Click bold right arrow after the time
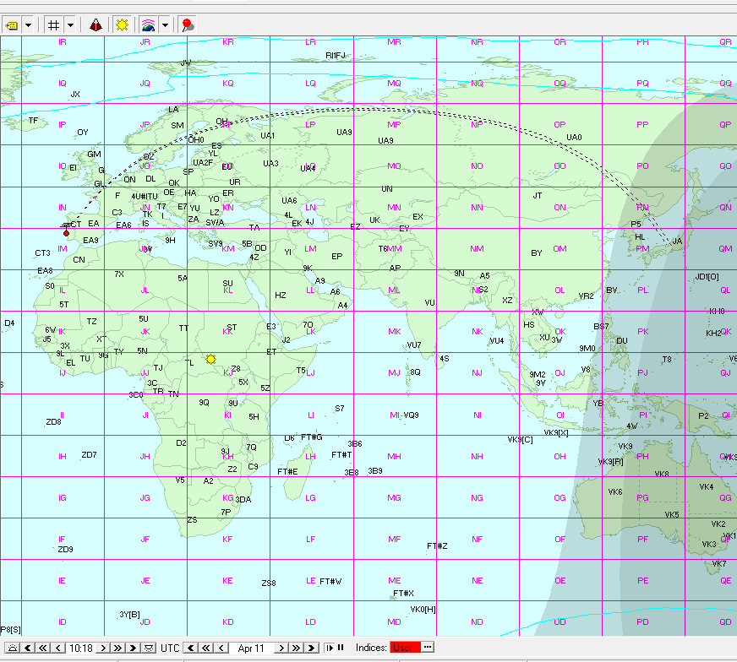737x662 pixels. click(133, 648)
